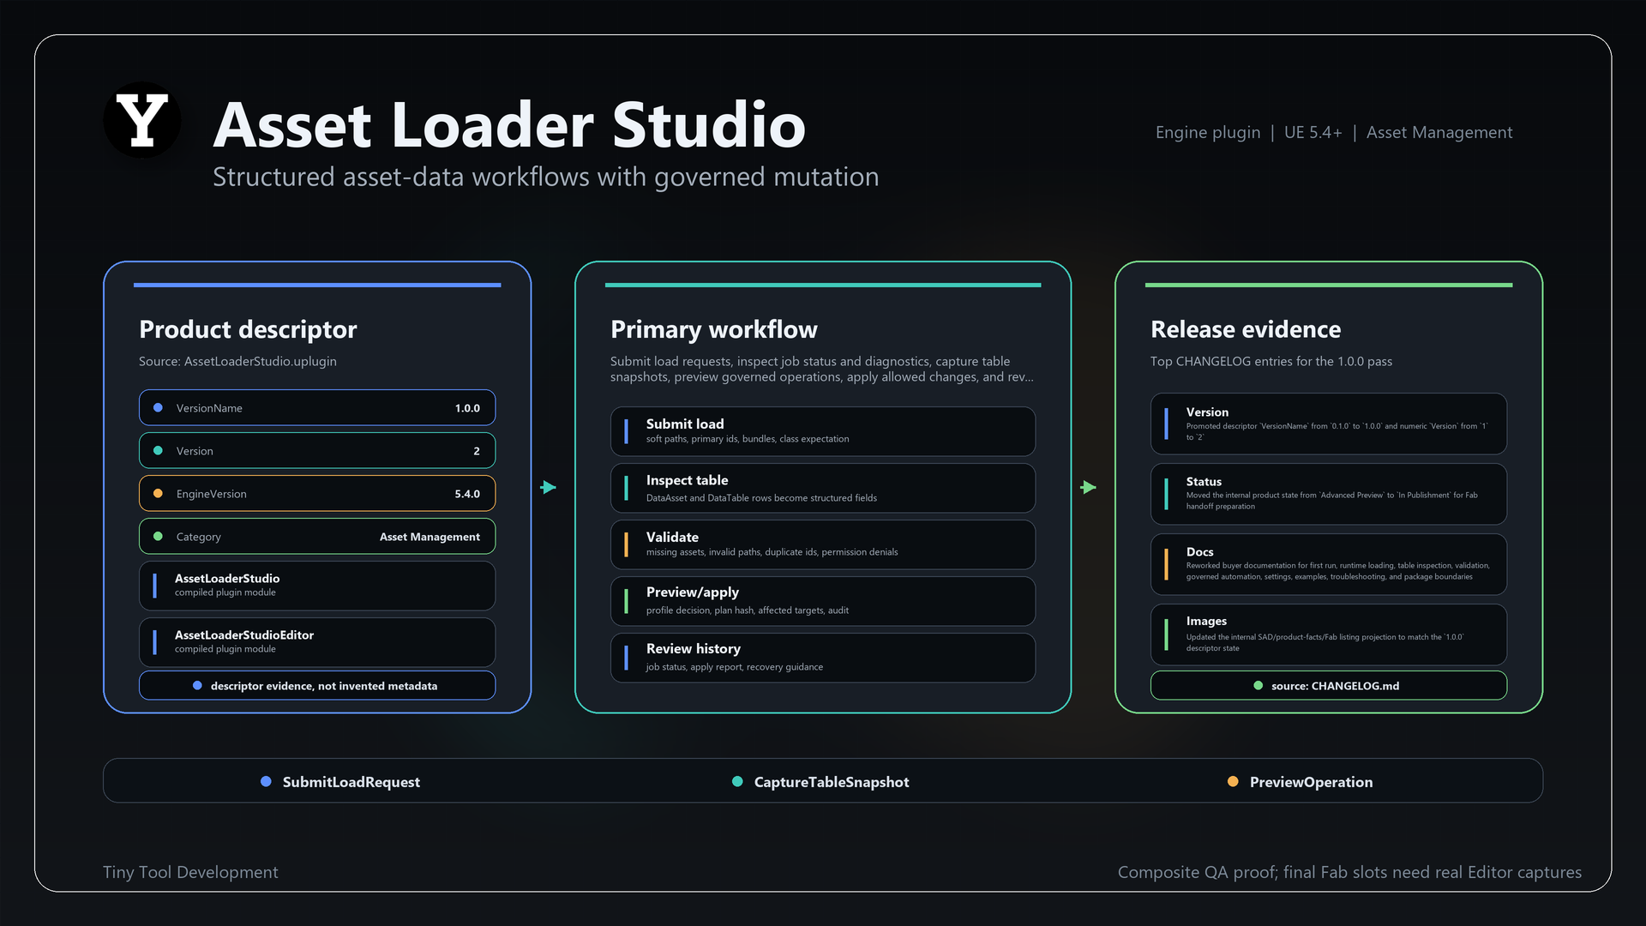
Task: Click the tagline 'Structured asset-data workflows with governed mutation'
Action: click(545, 177)
